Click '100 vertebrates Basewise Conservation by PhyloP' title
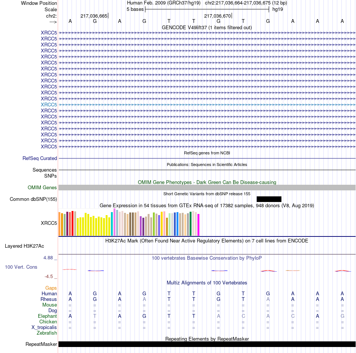 (x=207, y=258)
